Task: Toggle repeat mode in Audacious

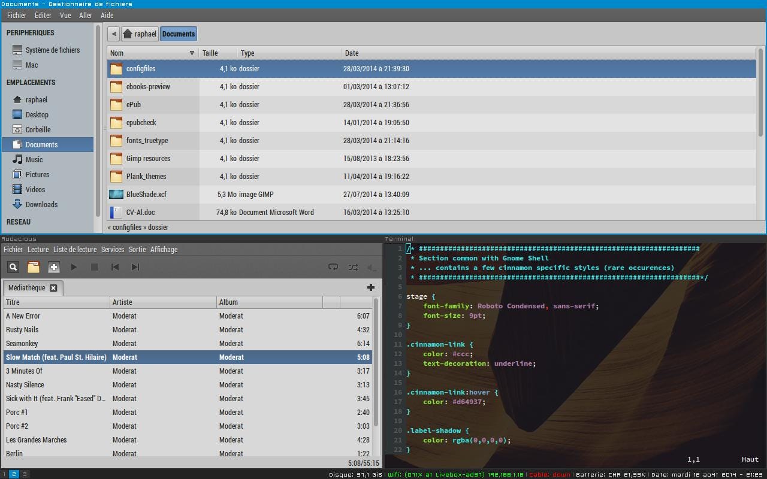Action: 333,267
